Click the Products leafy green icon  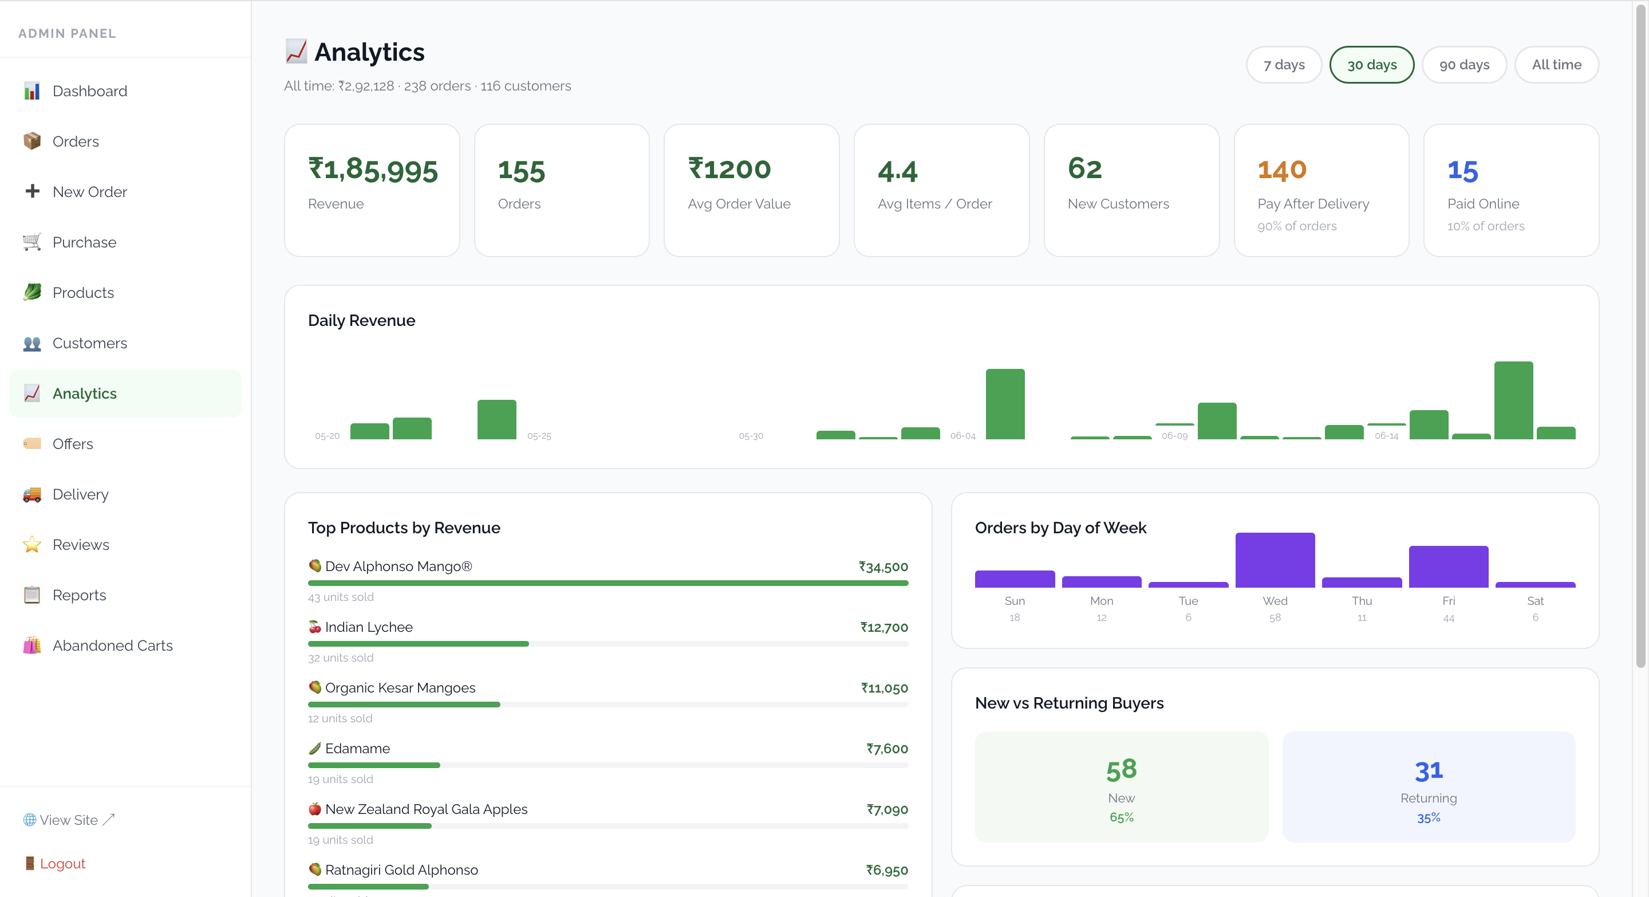[x=31, y=293]
